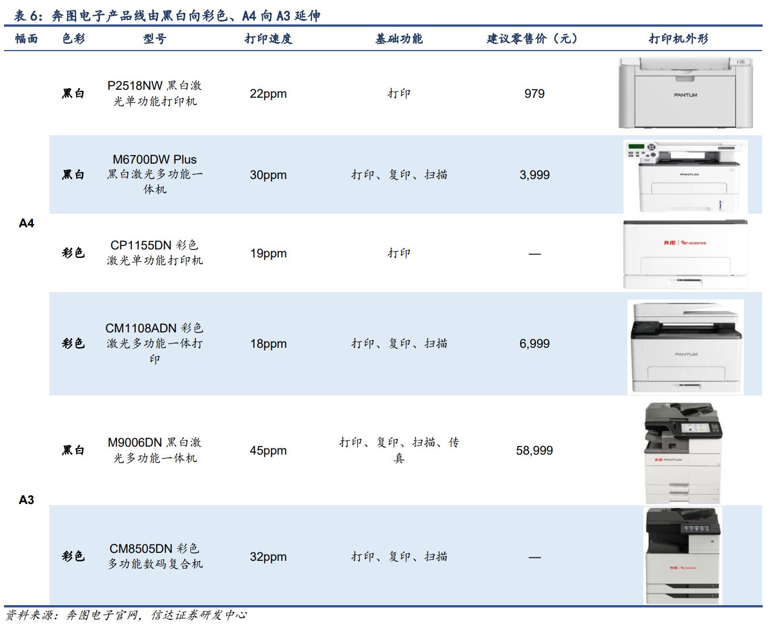The image size is (778, 633).
Task: Click the price '979'
Action: coord(534,94)
